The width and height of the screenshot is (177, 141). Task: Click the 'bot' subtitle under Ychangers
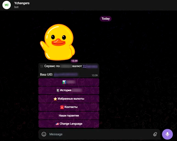pos(16,7)
